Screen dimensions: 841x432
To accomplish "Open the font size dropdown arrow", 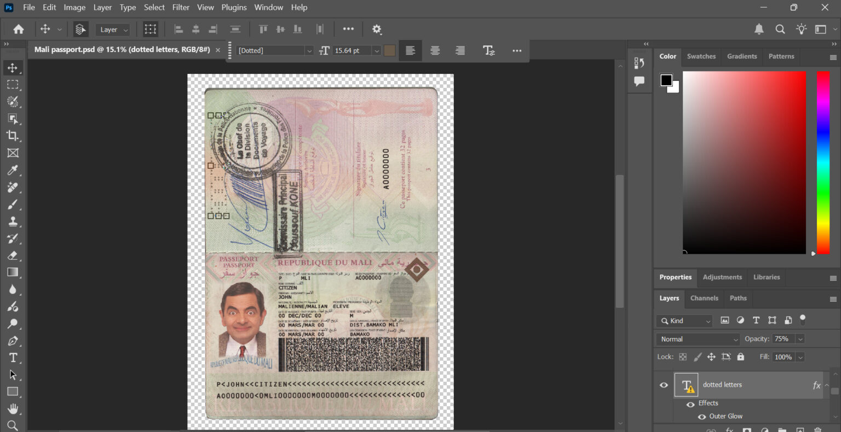I will point(376,50).
